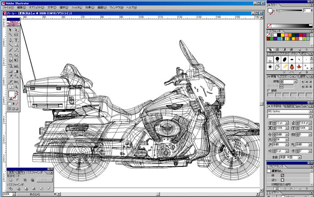Open the ファイル(F) menu
Viewport: 314px width, 197px height.
pos(8,8)
